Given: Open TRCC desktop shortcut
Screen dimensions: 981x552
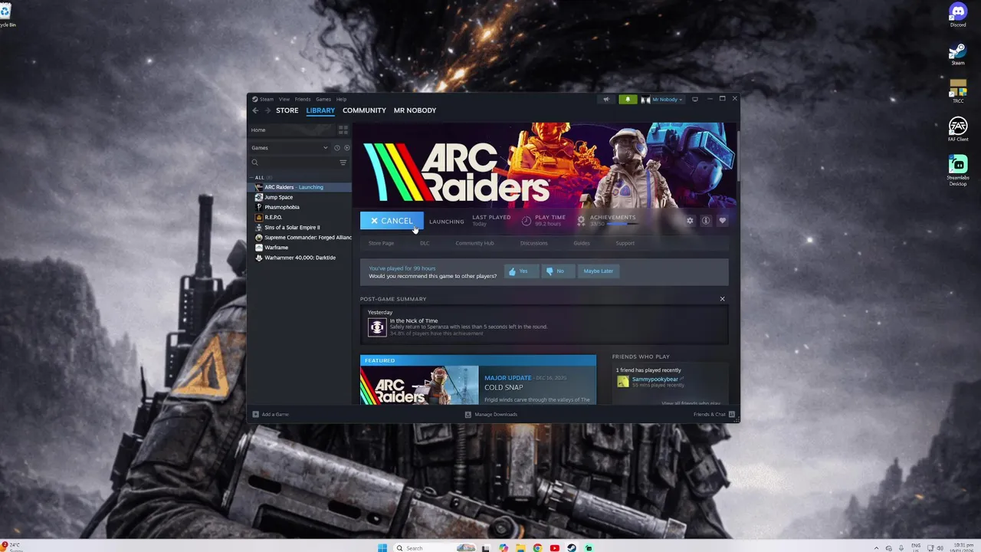Looking at the screenshot, I should tap(958, 91).
